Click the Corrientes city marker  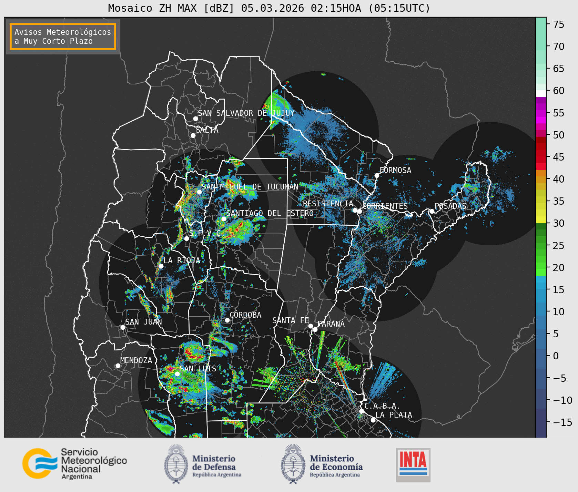click(359, 211)
